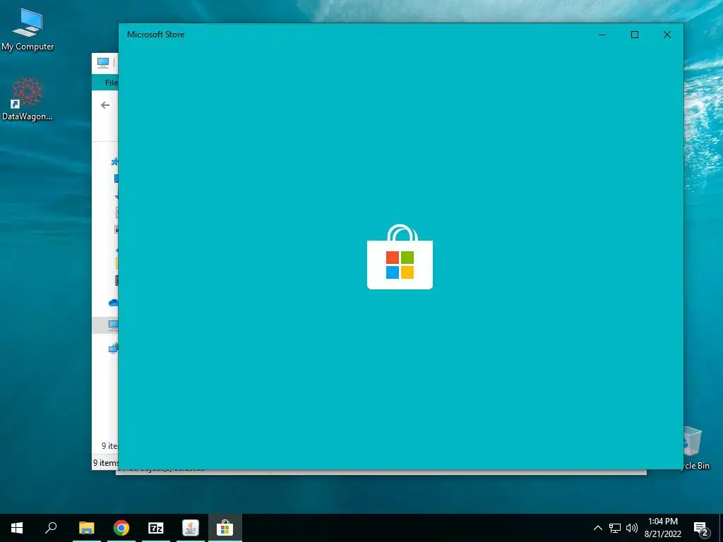723x542 pixels.
Task: Close the Microsoft Store window
Action: point(667,35)
